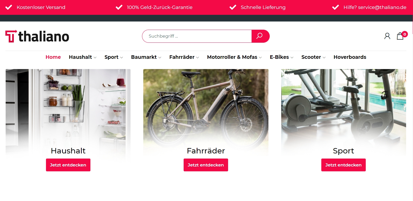The width and height of the screenshot is (413, 201).
Task: Click Jetzt entdecken under Sport
Action: click(x=343, y=165)
